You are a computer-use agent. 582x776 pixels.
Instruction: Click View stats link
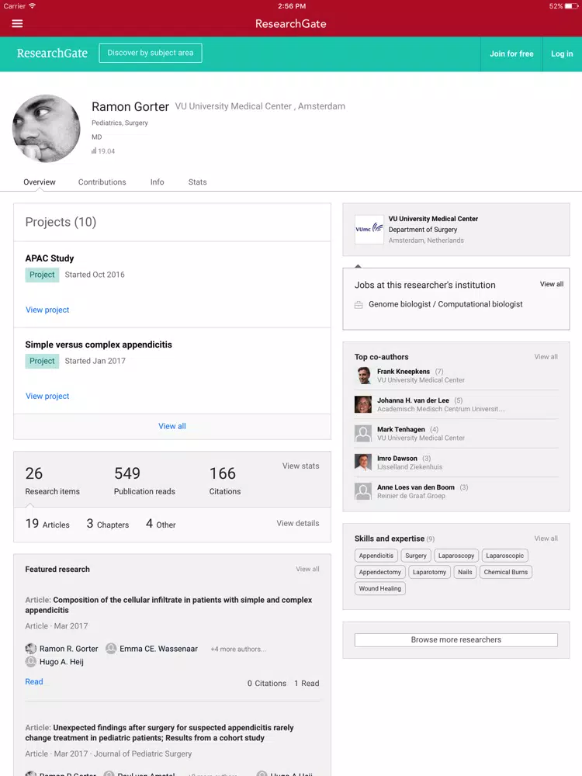301,466
